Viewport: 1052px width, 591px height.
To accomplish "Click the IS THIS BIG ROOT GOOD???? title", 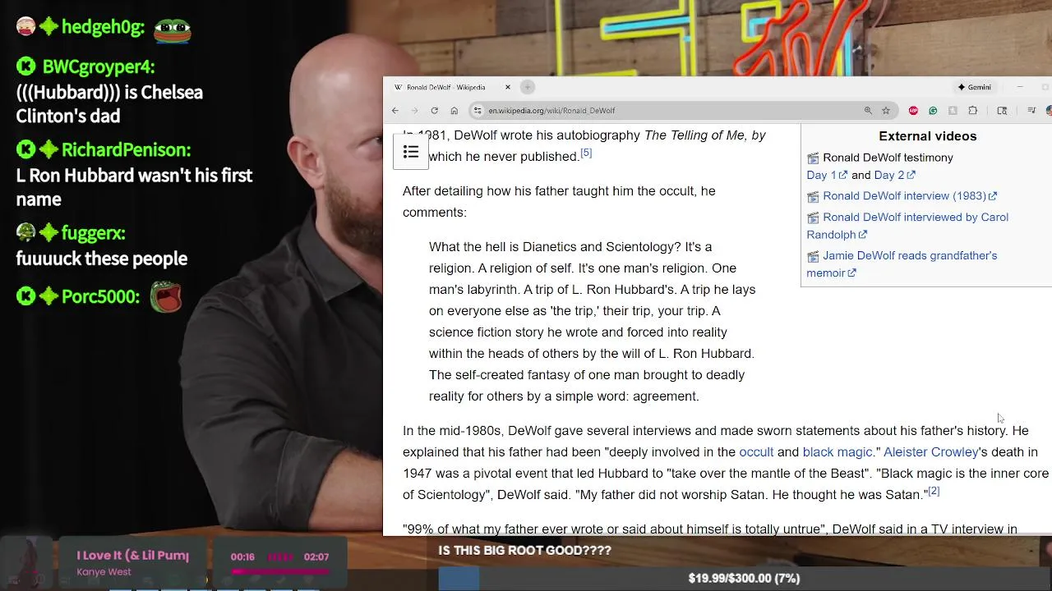I will tap(524, 551).
